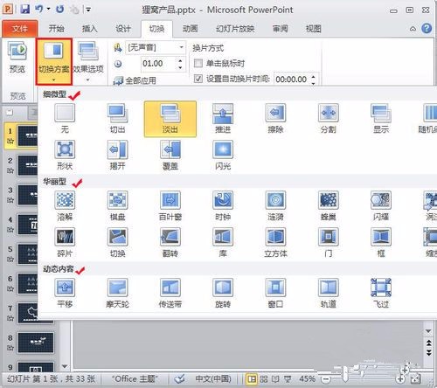Open the 设计 design tab
Viewport: 437px width, 388px height.
[x=123, y=29]
